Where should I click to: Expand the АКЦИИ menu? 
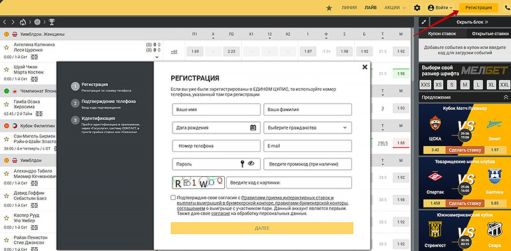click(395, 8)
